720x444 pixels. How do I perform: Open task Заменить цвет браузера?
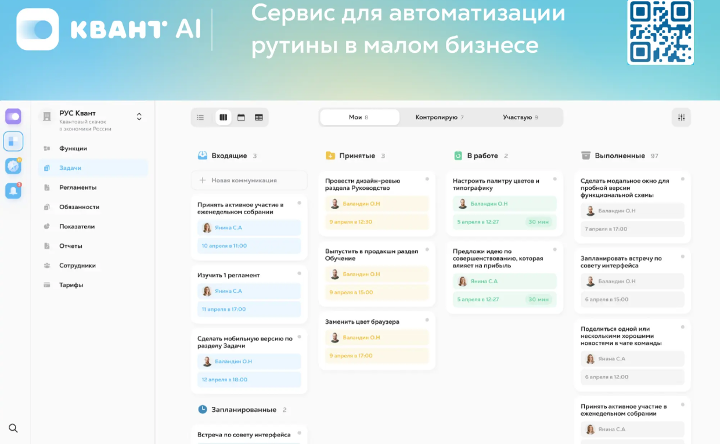tap(362, 322)
